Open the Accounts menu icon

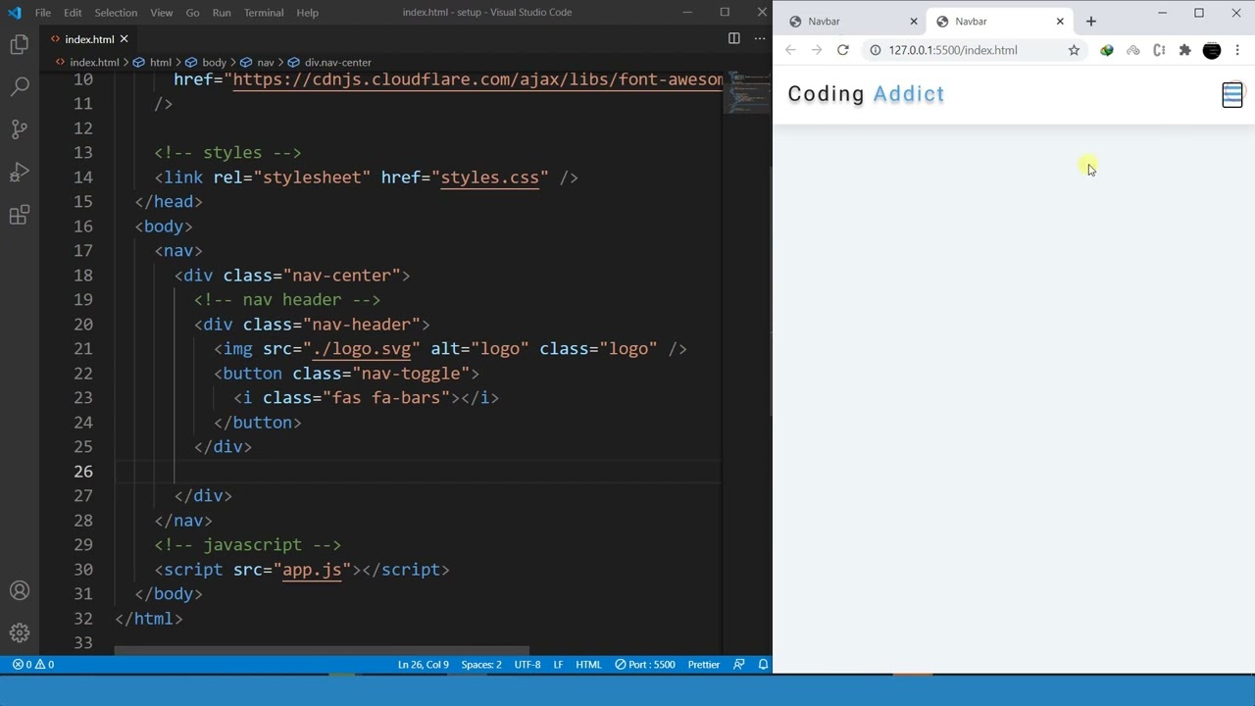[x=19, y=590]
